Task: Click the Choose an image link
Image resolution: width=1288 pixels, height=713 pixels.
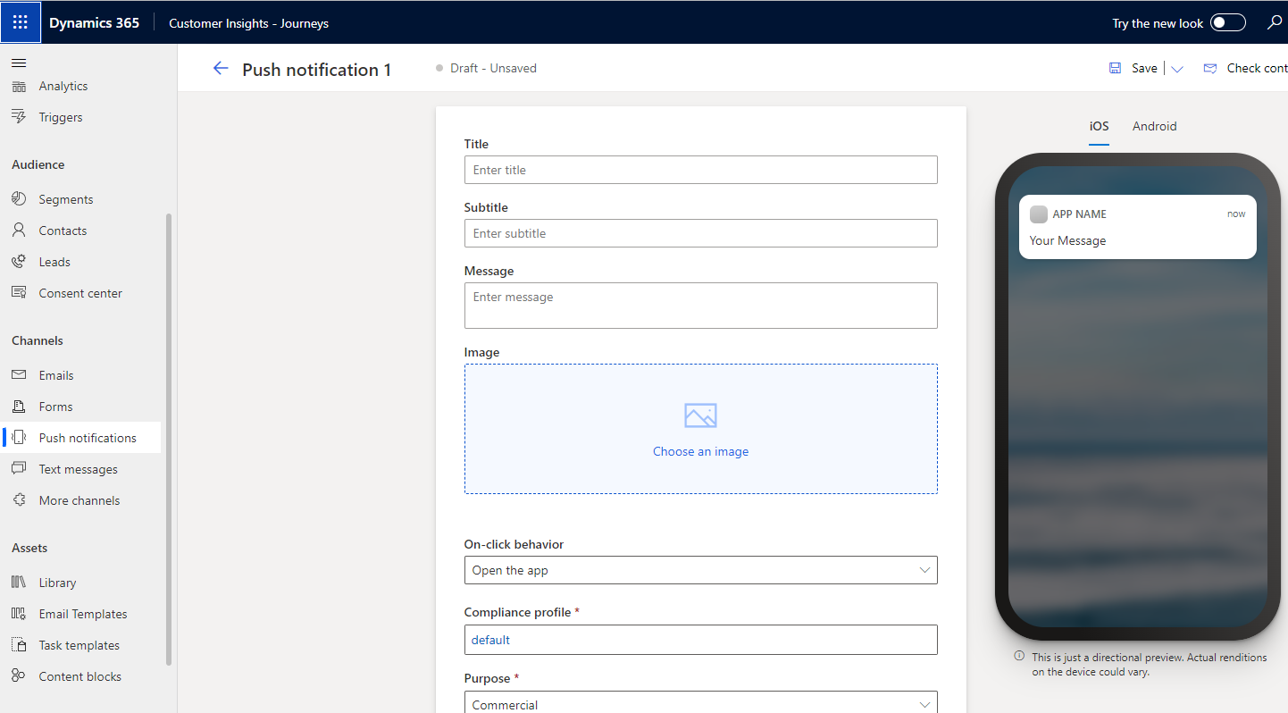Action: 700,452
